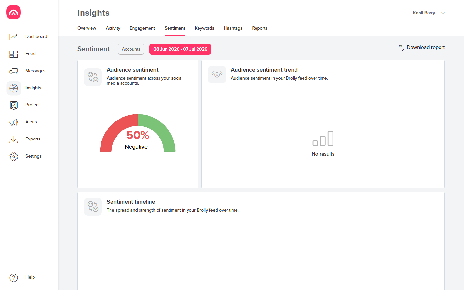Viewport: 464px width, 290px height.
Task: Go to Exports label in sidebar
Action: 33,139
